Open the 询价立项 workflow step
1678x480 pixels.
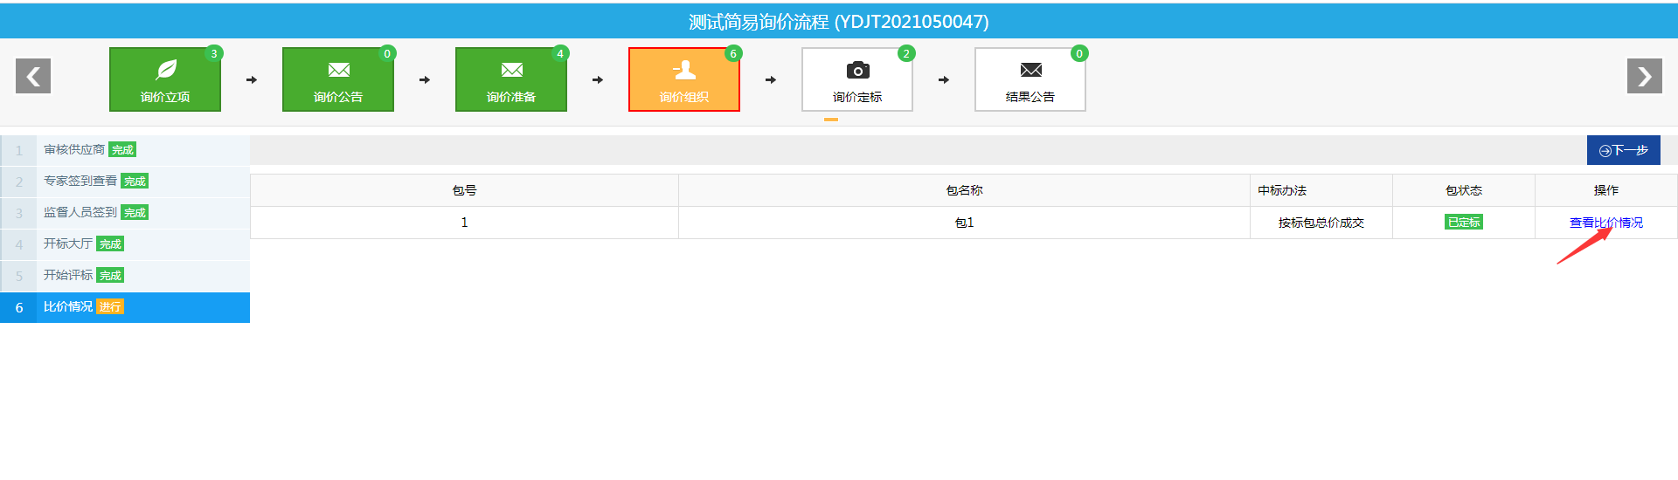165,79
